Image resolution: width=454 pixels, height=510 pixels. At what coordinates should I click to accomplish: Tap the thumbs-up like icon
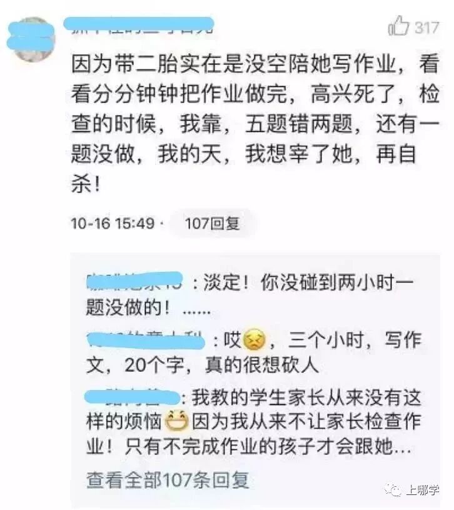pyautogui.click(x=398, y=26)
